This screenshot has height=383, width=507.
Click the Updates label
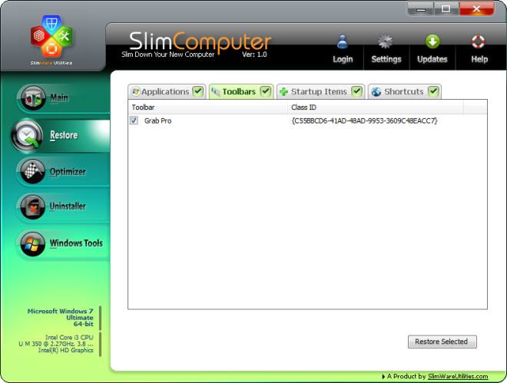point(432,59)
